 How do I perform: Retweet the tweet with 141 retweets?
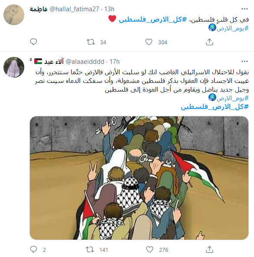pyautogui.click(x=90, y=250)
